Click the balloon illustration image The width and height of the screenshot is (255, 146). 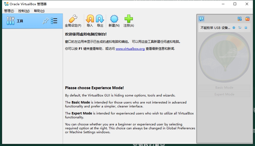224,57
